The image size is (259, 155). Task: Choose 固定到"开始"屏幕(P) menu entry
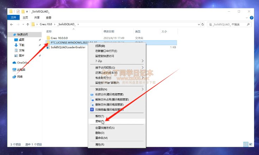117,83
